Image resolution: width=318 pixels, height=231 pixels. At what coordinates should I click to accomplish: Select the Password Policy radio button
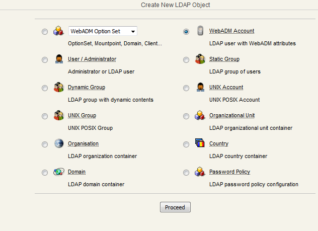click(186, 173)
